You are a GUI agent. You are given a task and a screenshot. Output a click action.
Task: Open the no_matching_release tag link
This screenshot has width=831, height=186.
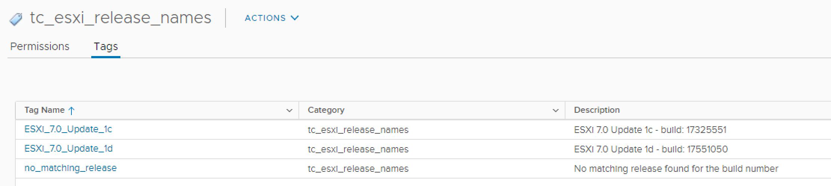[x=70, y=168]
